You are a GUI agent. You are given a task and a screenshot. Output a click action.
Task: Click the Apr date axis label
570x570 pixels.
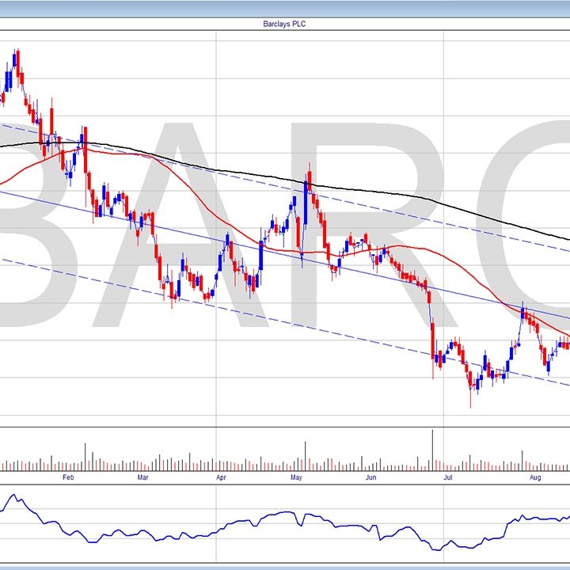pos(220,477)
